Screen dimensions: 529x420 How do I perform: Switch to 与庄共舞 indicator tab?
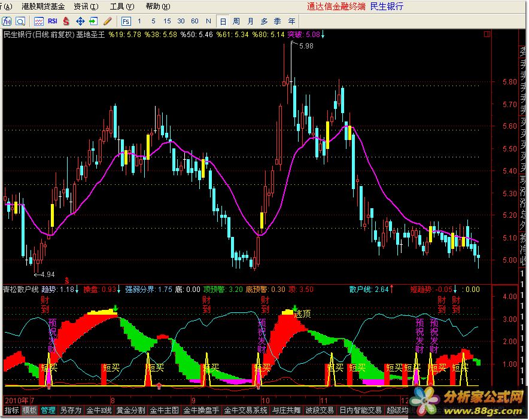(x=287, y=410)
